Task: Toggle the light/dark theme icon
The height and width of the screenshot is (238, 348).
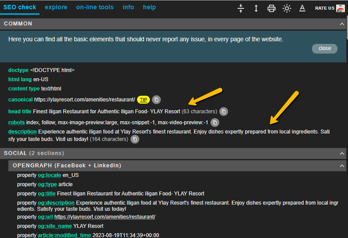Action: pyautogui.click(x=287, y=8)
